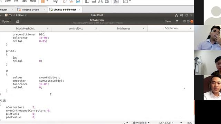This screenshot has height=124, width=221.
Task: Create a new document icon button
Action: click(x=18, y=21)
